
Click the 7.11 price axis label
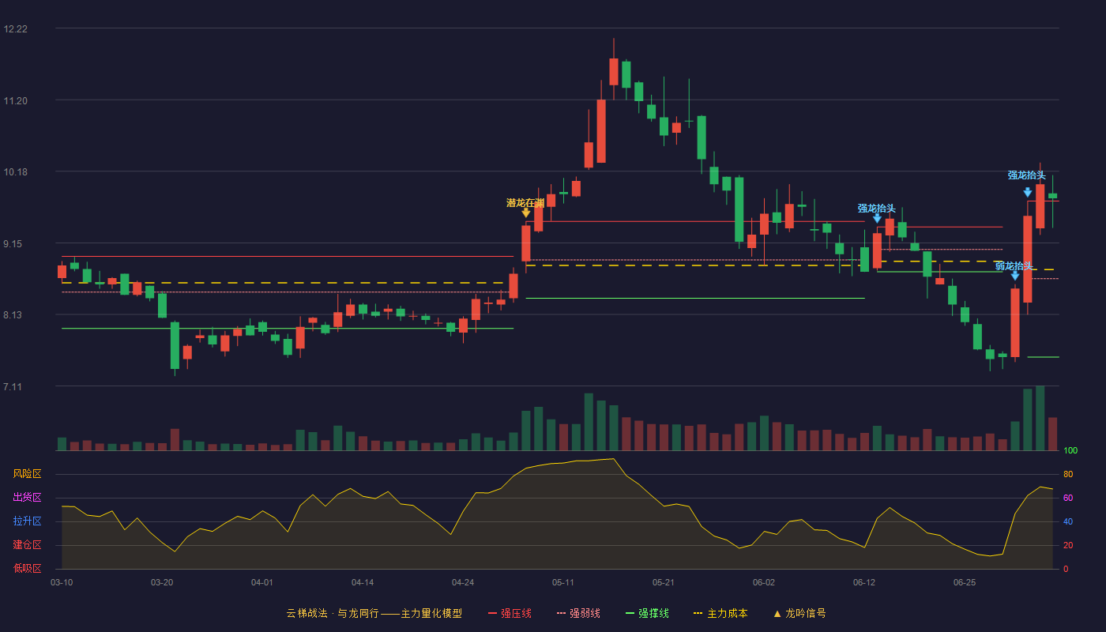[x=13, y=387]
